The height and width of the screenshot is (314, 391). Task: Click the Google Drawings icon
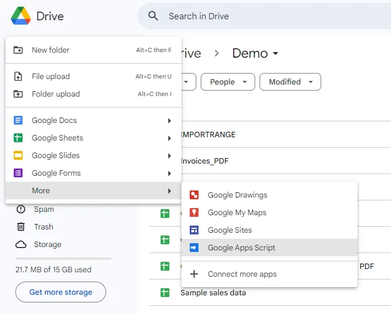(194, 195)
